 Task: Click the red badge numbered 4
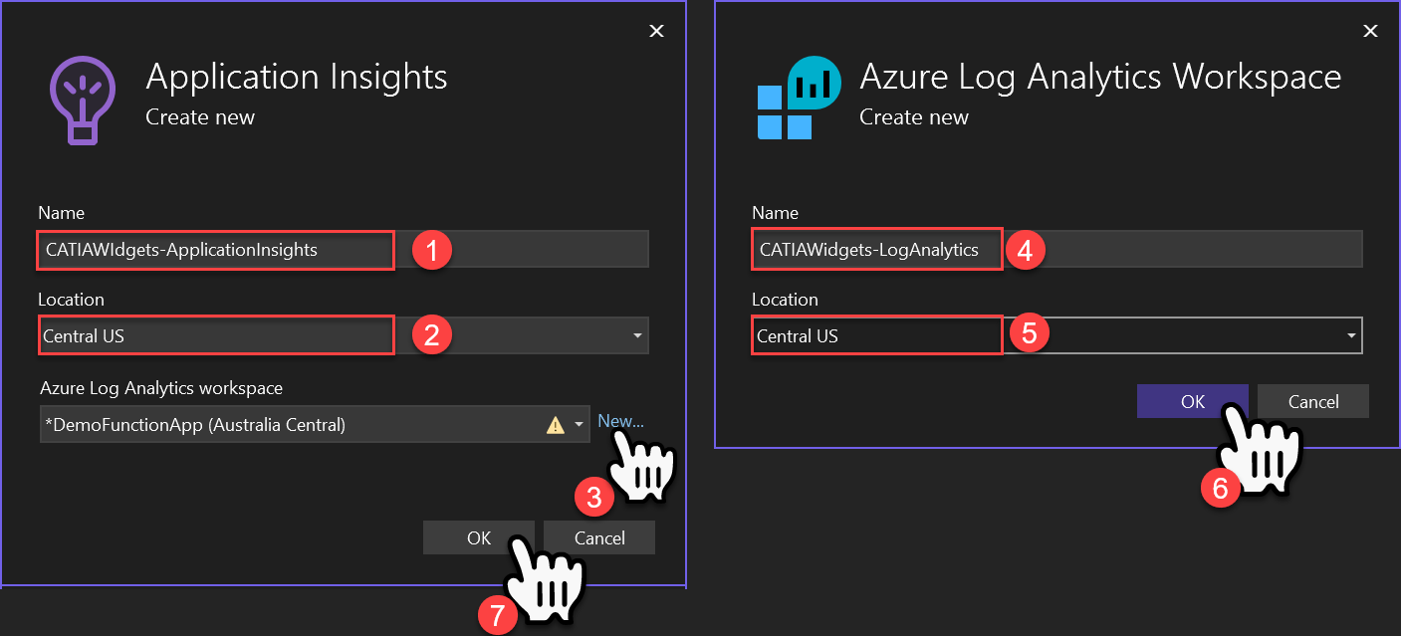(1027, 249)
